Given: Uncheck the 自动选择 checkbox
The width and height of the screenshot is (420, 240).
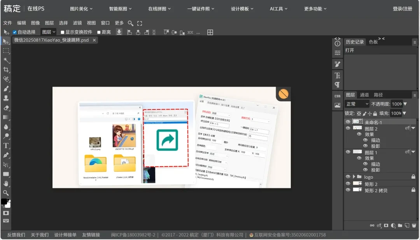Looking at the screenshot, I should click(14, 32).
